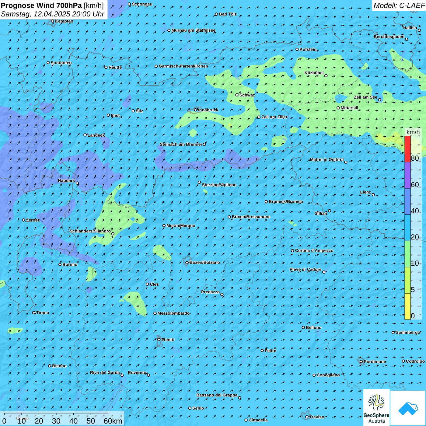Image resolution: width=426 pixels, height=426 pixels.
Task: Click the 'Bienno' city label
Action: coord(59,366)
